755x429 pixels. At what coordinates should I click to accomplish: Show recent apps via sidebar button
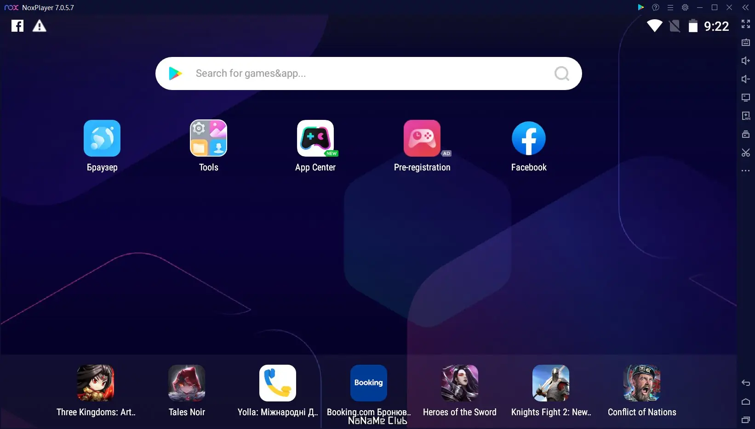click(746, 419)
